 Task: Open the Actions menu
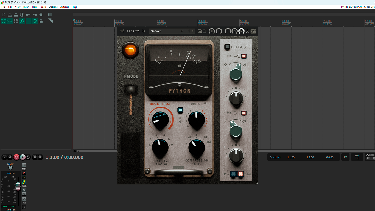tap(65, 7)
